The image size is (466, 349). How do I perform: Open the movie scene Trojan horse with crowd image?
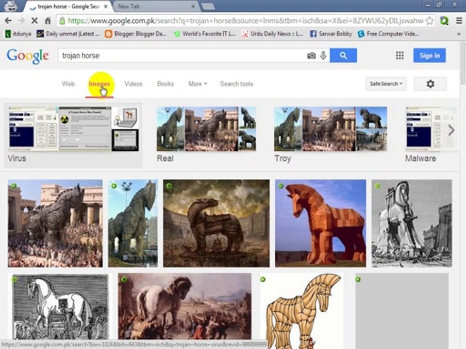point(55,223)
